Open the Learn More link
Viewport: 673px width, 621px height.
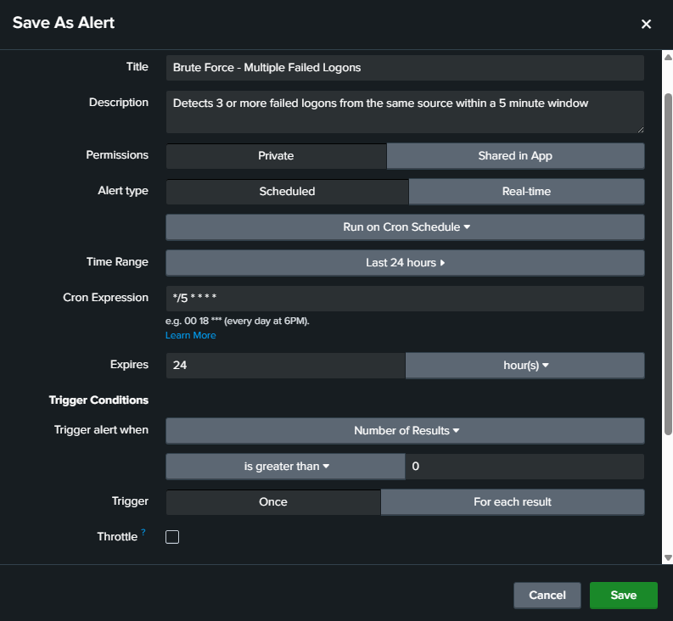[x=191, y=335]
